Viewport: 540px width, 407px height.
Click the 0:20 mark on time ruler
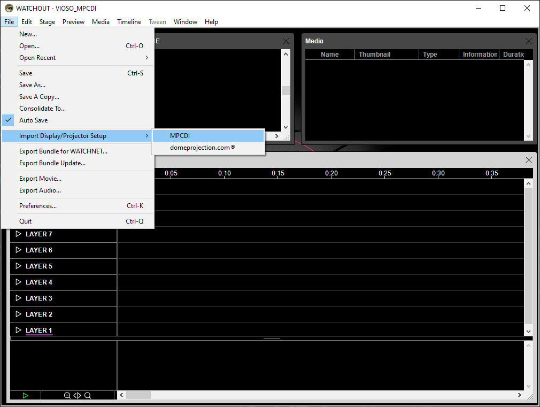pos(331,173)
